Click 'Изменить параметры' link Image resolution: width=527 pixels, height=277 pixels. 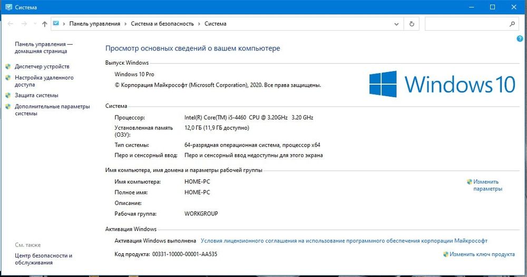[487, 185]
